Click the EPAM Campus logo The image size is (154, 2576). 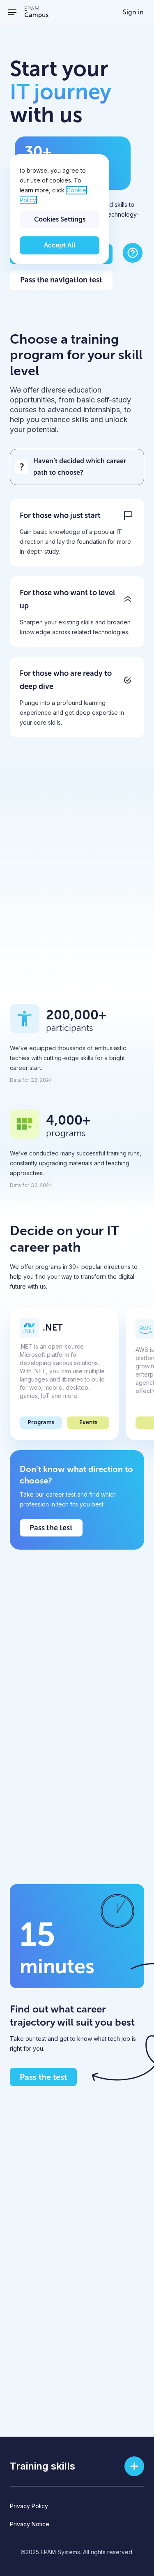coord(36,12)
